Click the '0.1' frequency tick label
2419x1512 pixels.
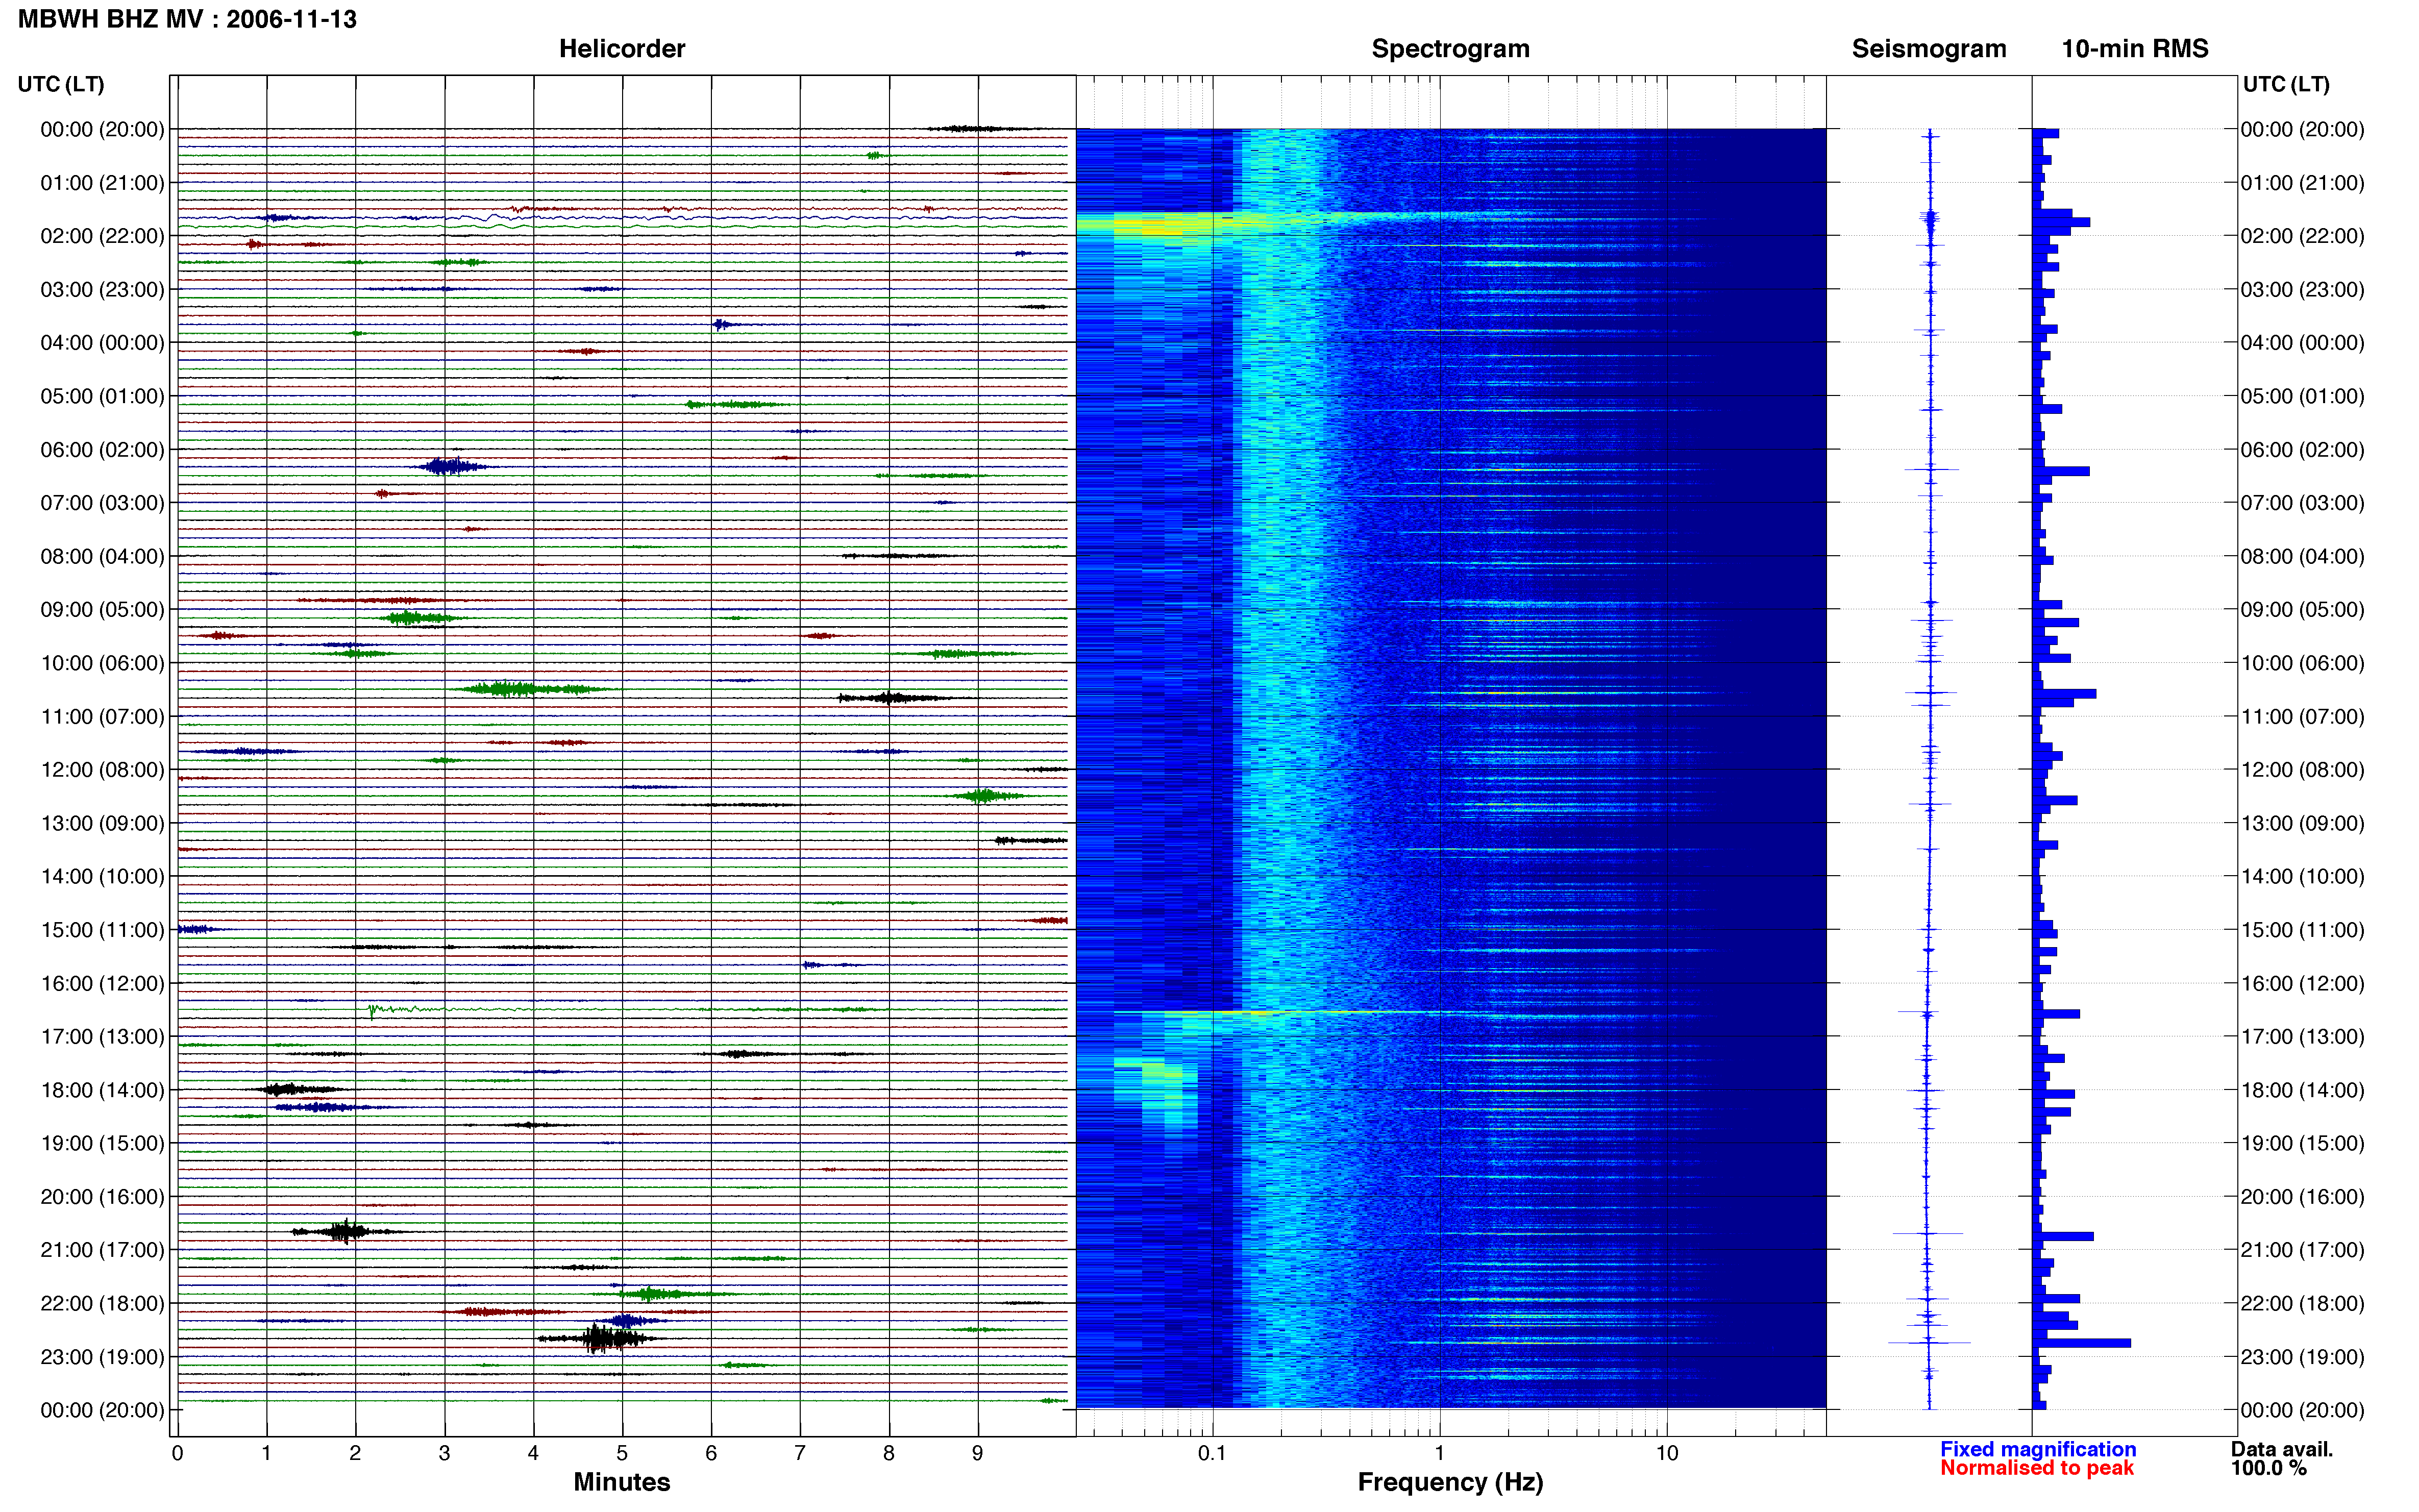tap(1212, 1454)
